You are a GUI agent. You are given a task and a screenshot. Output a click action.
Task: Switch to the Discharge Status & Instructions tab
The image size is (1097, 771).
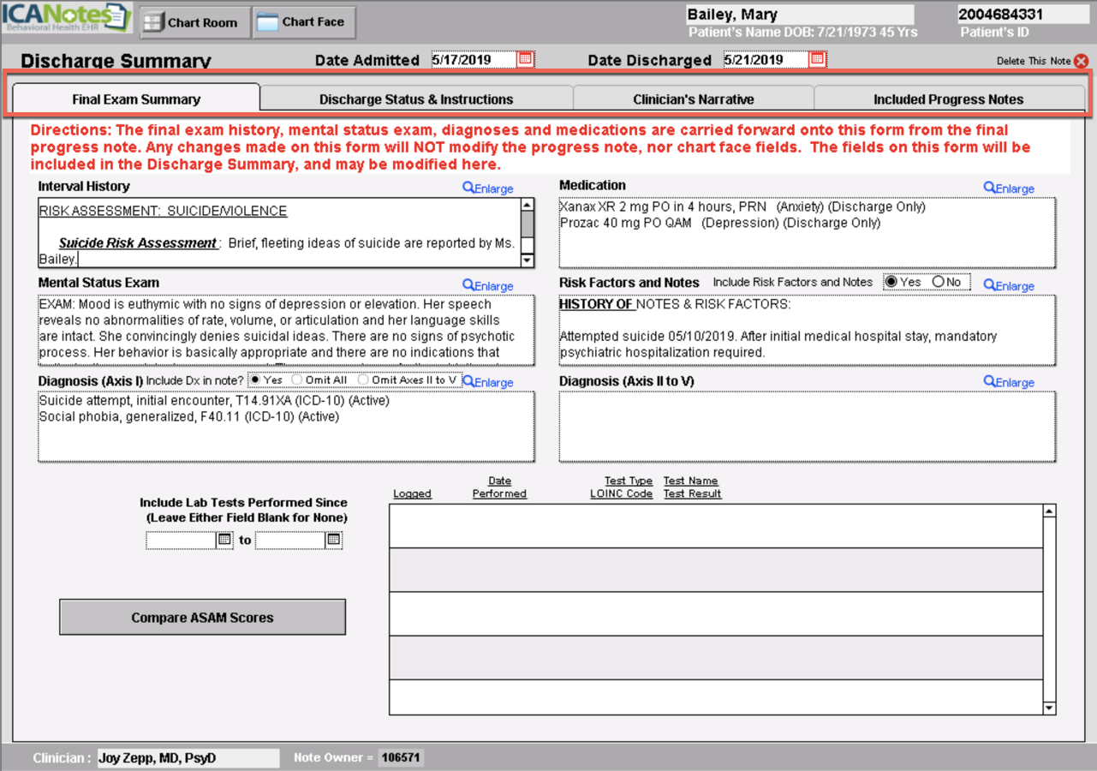point(416,99)
